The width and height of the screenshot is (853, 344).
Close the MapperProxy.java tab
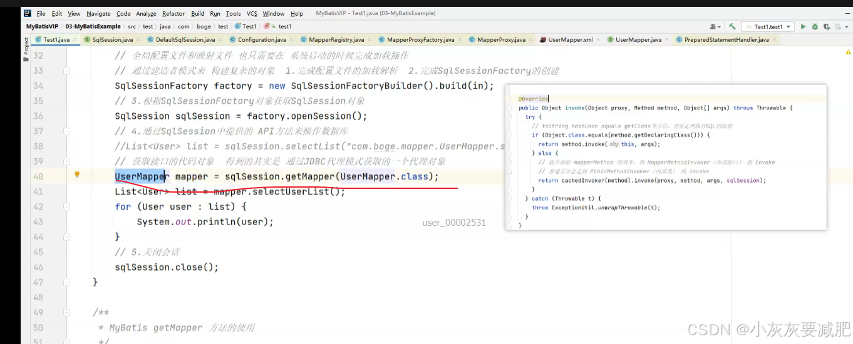pos(532,40)
